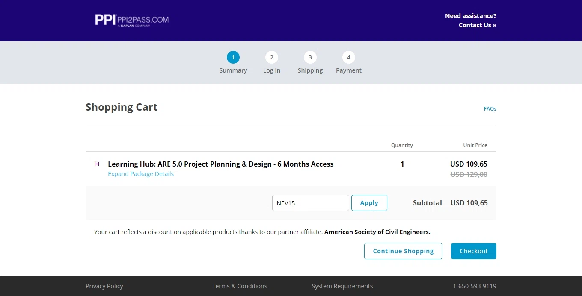Click the Shopping Cart heading

point(122,107)
